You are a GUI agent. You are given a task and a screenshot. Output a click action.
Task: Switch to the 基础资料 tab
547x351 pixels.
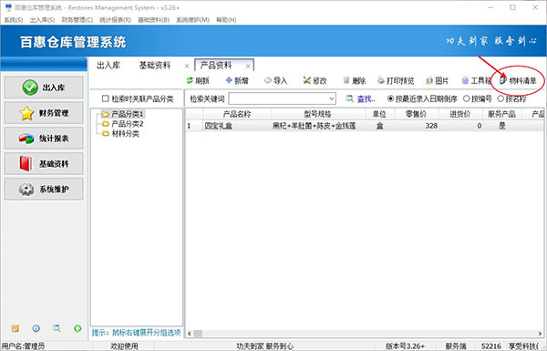[155, 66]
